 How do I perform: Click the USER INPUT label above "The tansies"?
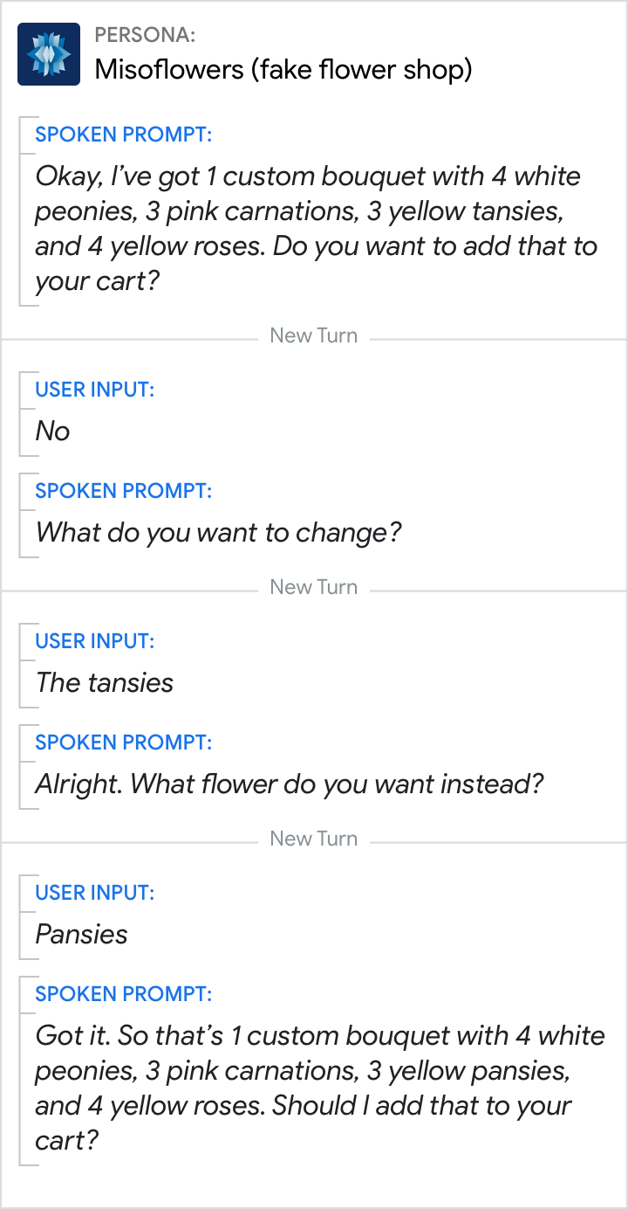94,641
